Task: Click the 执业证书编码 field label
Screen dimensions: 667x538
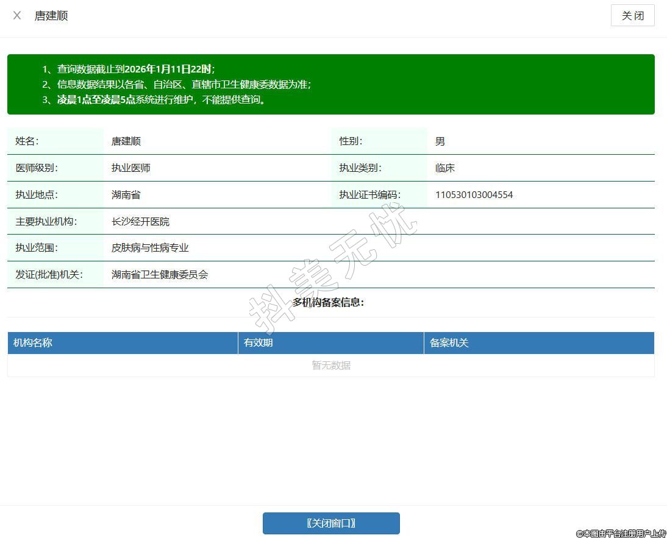Action: pos(369,195)
